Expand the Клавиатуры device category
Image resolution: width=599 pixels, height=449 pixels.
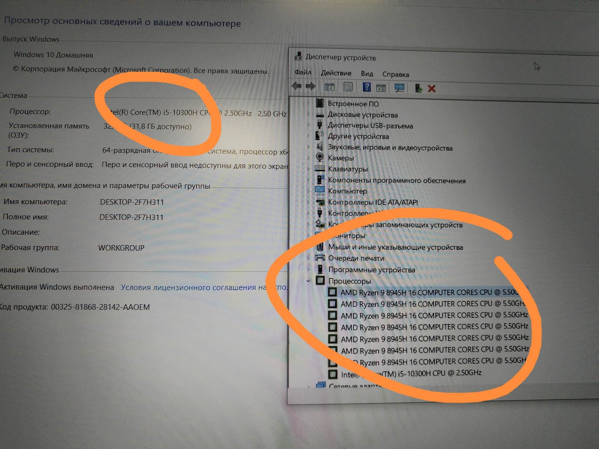(x=308, y=169)
